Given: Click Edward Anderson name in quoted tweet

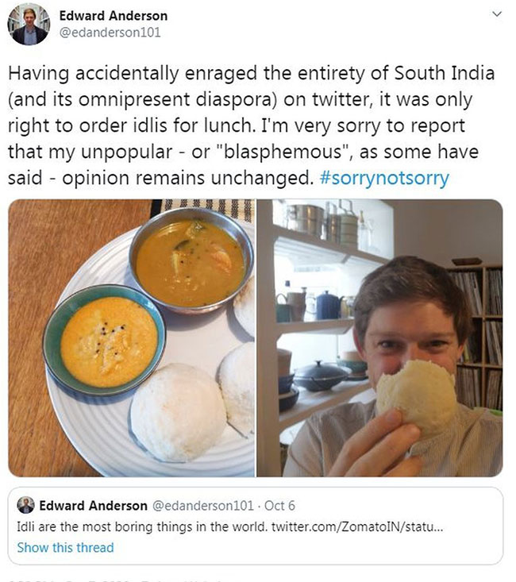Looking at the screenshot, I should [94, 506].
